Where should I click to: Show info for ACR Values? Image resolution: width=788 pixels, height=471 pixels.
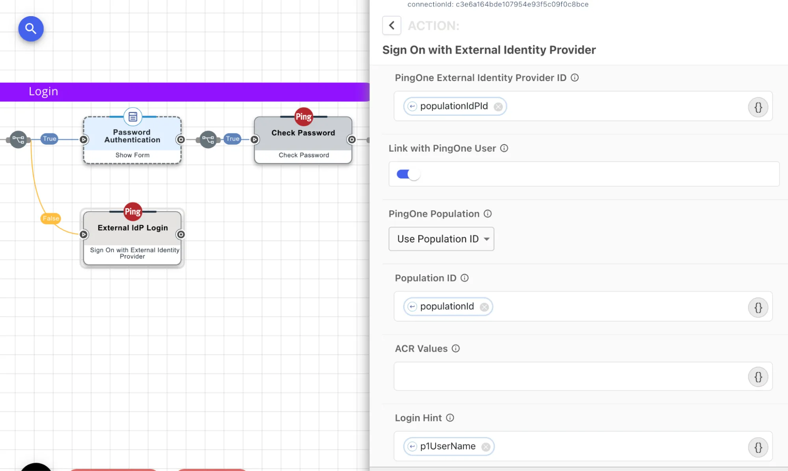(x=456, y=348)
